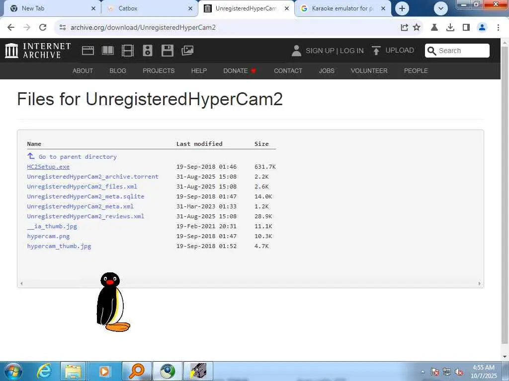Click the share page icon in address bar

point(404,28)
